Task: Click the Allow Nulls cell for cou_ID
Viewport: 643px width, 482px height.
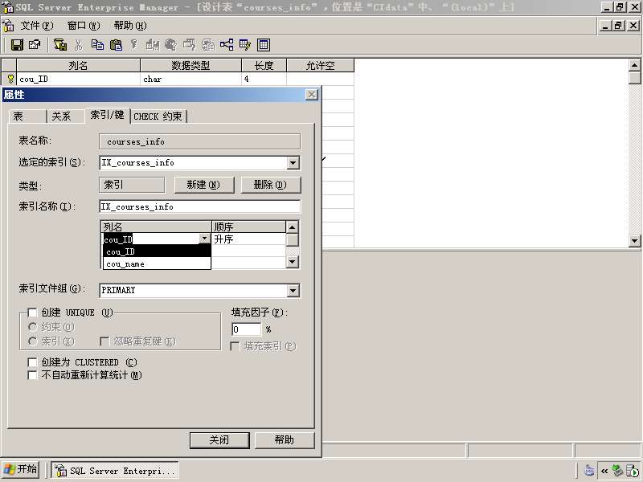Action: tap(320, 79)
